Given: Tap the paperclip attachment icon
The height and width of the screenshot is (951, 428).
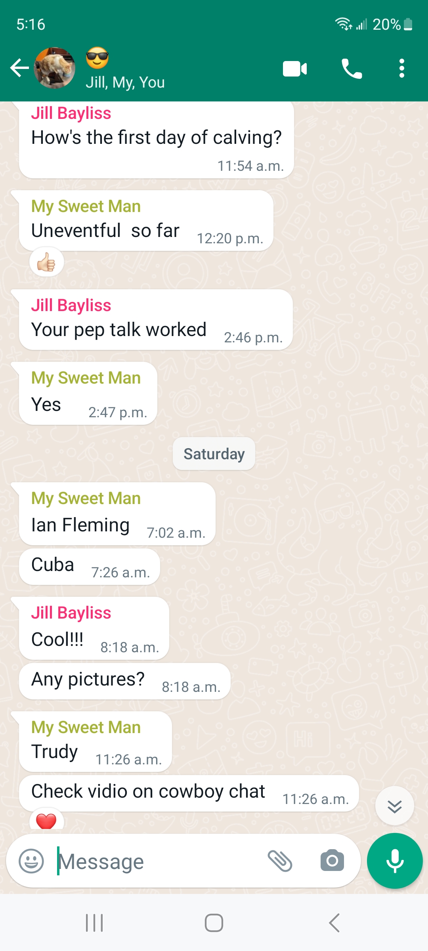Looking at the screenshot, I should [x=280, y=861].
